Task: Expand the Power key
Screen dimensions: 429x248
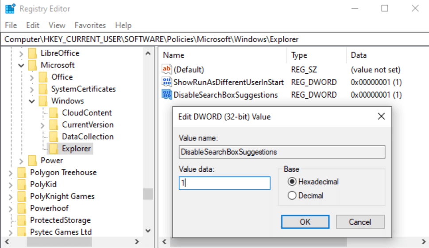Action: point(21,161)
